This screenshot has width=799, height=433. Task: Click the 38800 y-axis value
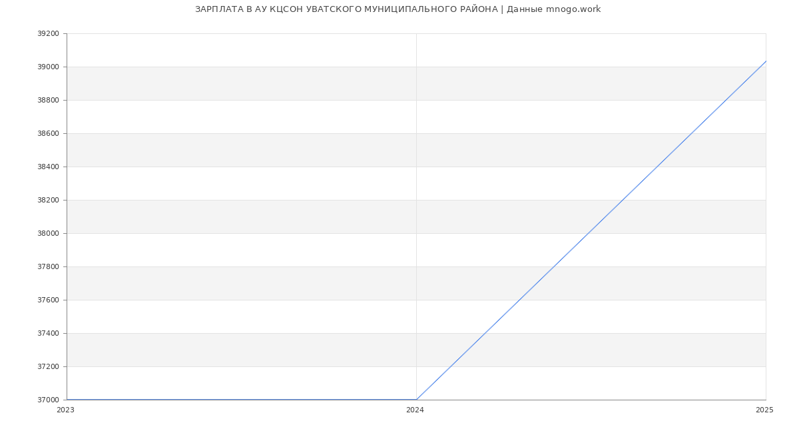coord(49,100)
